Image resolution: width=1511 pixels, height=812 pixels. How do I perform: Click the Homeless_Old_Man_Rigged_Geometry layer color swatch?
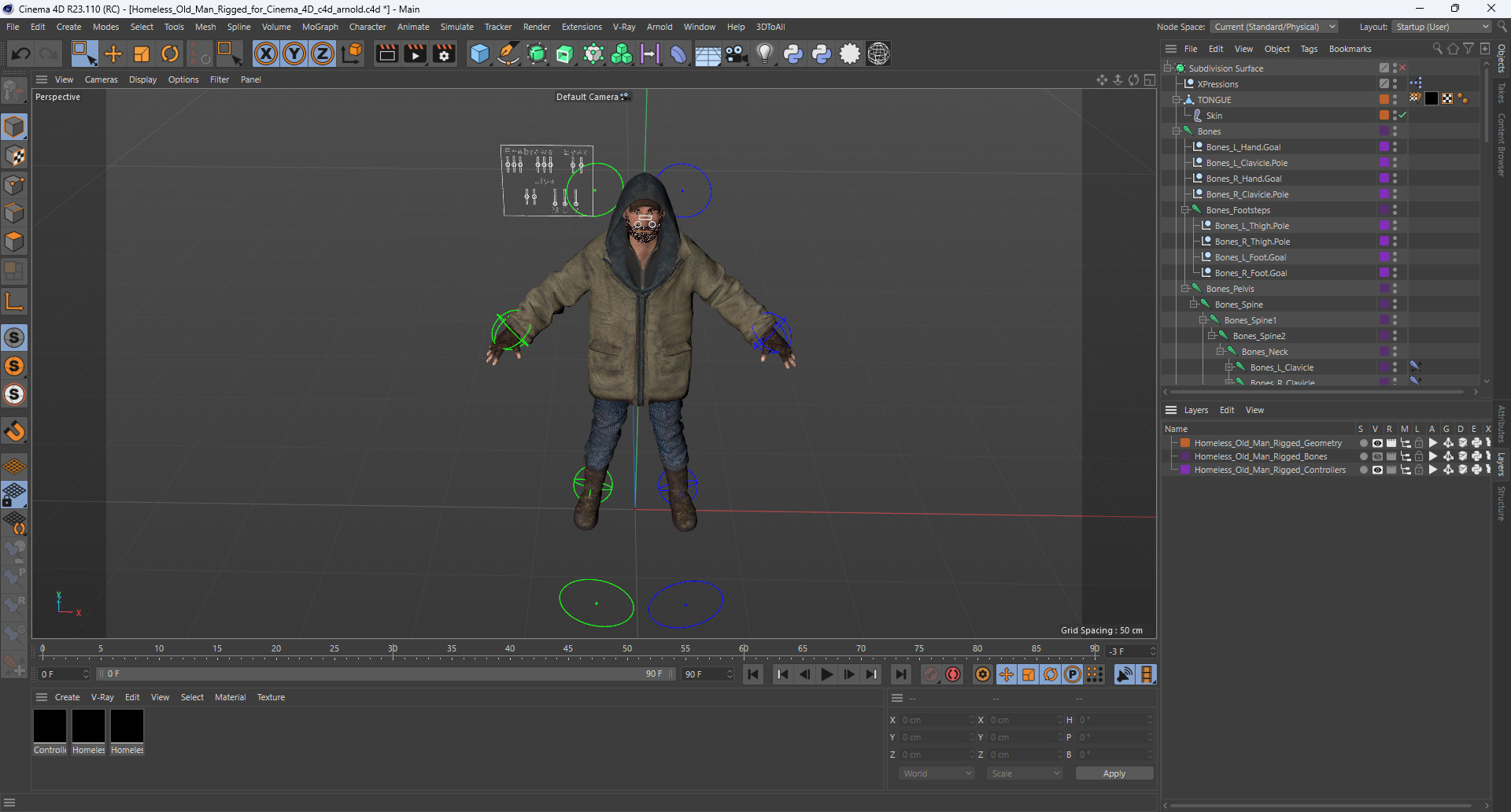click(x=1185, y=443)
